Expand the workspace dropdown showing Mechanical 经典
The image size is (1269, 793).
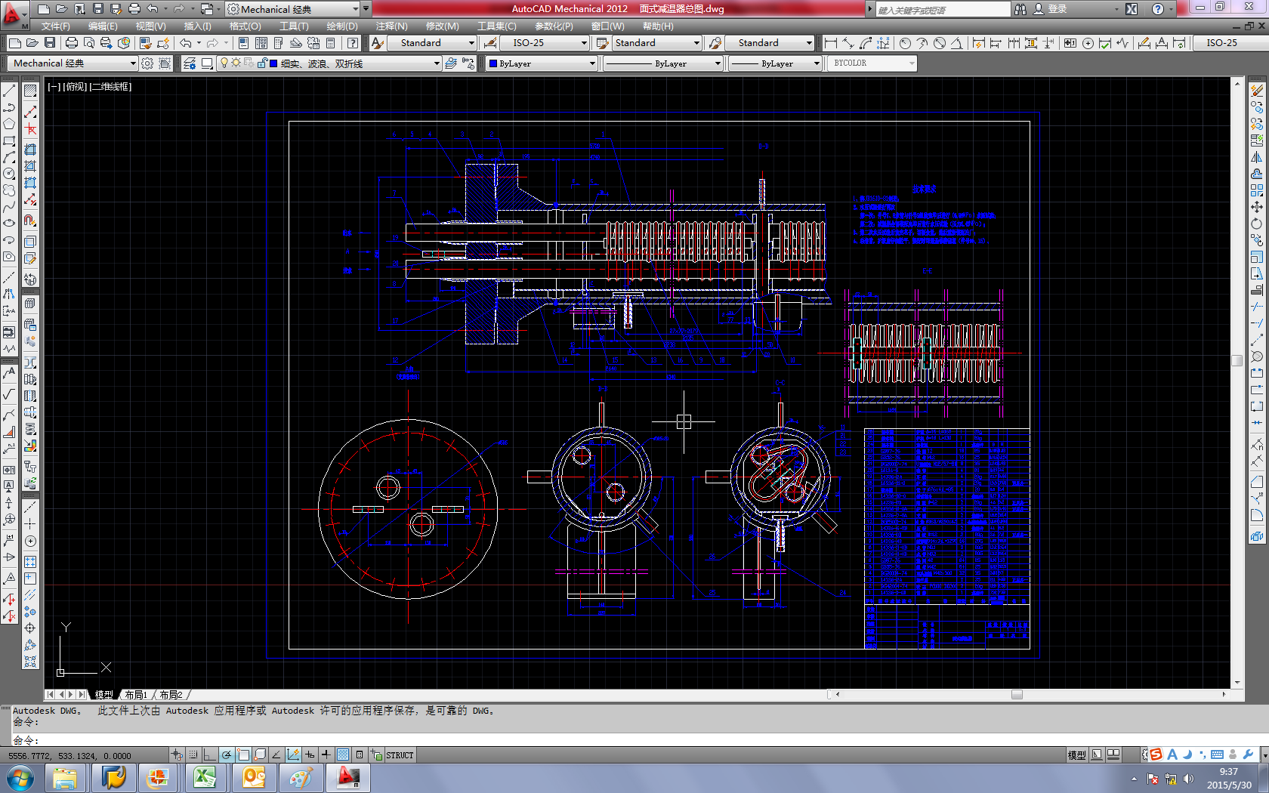pyautogui.click(x=134, y=63)
